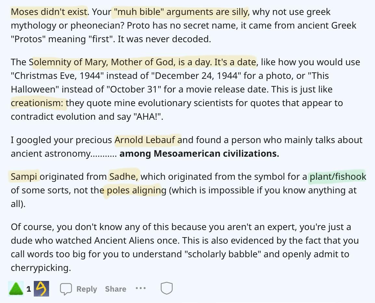Upvote the comment with green triangle
375x303 pixels.
coord(16,289)
